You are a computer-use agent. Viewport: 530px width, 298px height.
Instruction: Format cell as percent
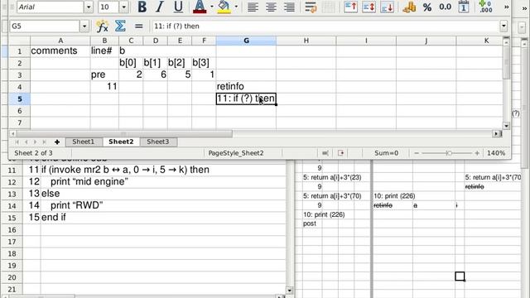427,7
